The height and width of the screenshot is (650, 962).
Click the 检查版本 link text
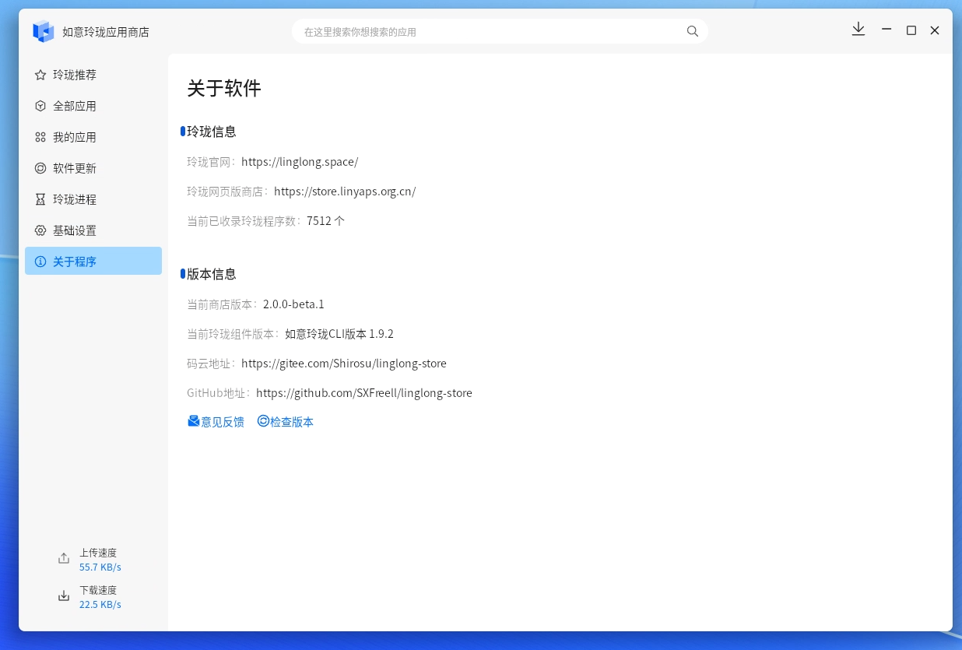[x=292, y=422]
